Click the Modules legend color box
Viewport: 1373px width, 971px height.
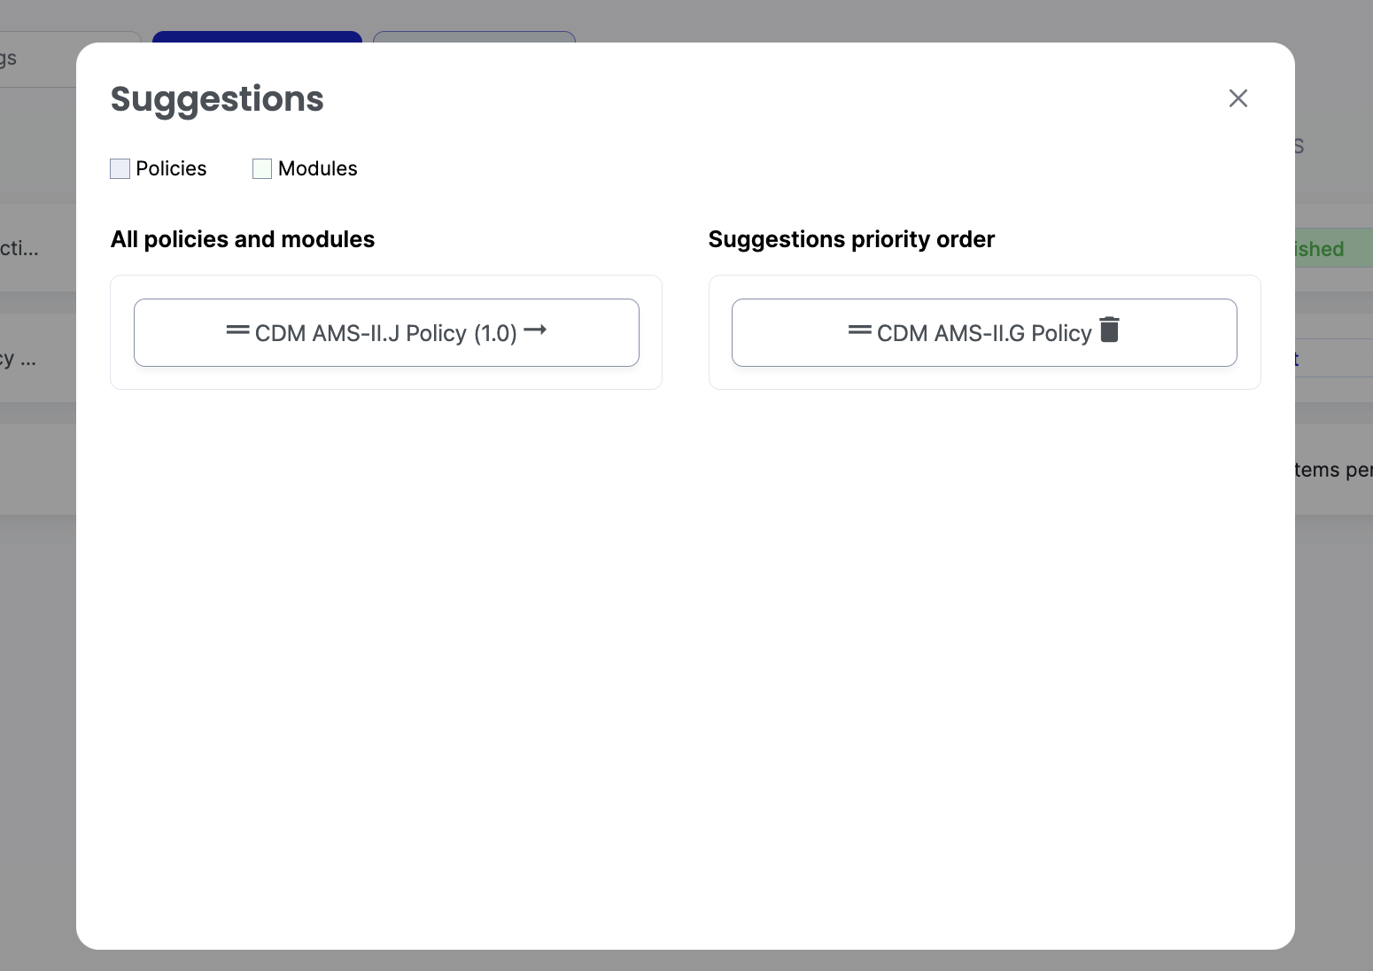[262, 169]
